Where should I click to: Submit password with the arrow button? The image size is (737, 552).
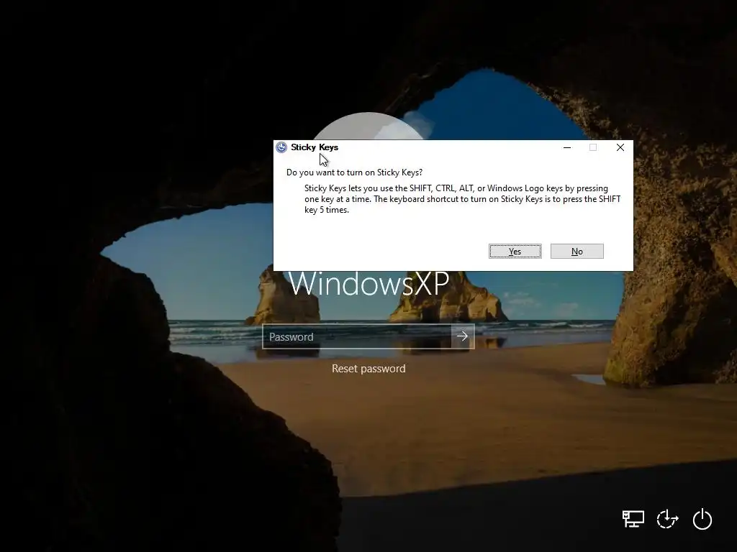[x=463, y=336]
